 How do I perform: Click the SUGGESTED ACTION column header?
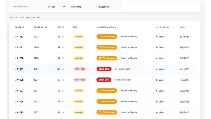pyautogui.click(x=106, y=27)
